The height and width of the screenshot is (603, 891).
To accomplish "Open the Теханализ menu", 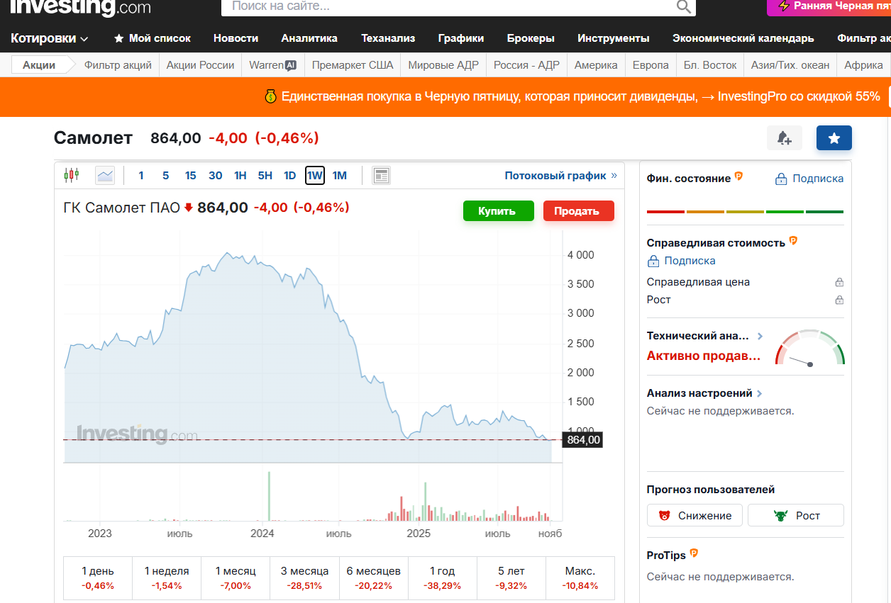I will 388,38.
